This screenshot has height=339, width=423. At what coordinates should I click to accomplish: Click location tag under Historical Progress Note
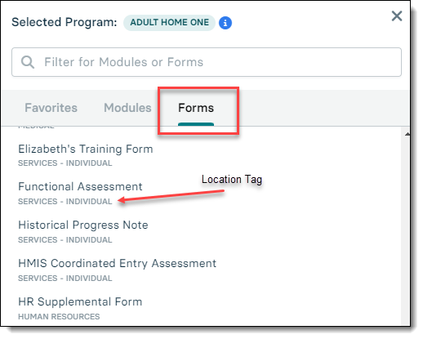coord(65,240)
